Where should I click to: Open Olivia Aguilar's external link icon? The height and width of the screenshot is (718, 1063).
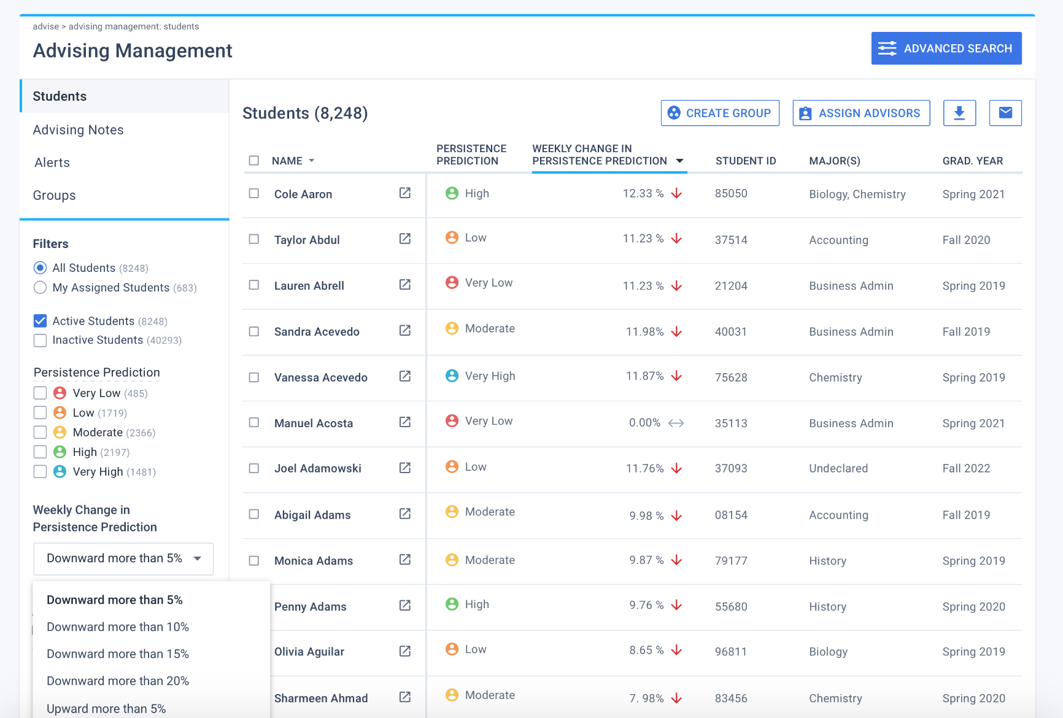tap(405, 651)
